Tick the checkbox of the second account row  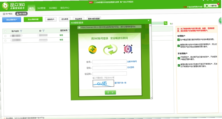pos(5,40)
